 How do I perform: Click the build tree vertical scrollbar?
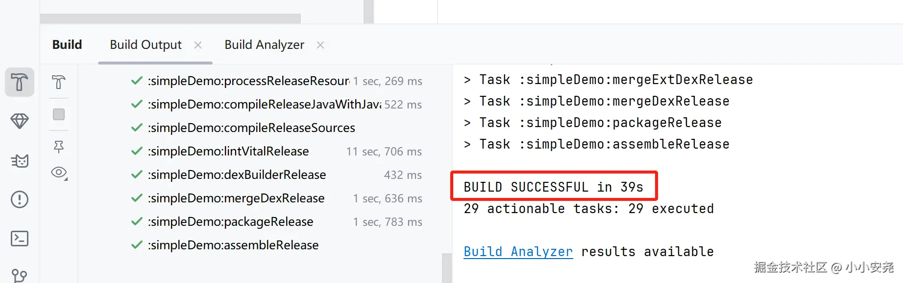(446, 268)
